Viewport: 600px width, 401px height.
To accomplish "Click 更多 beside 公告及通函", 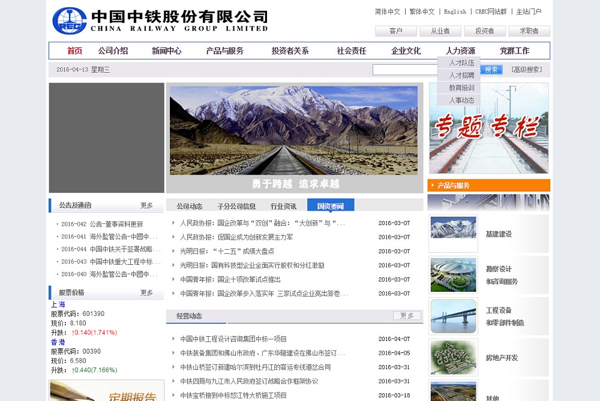I will (x=146, y=205).
